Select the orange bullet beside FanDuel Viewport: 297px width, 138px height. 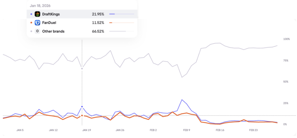31,23
